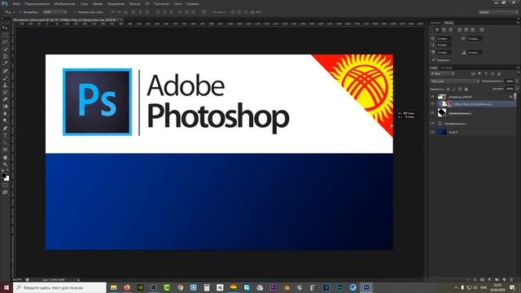Open the File menu
The image size is (521, 293).
pyautogui.click(x=16, y=3)
